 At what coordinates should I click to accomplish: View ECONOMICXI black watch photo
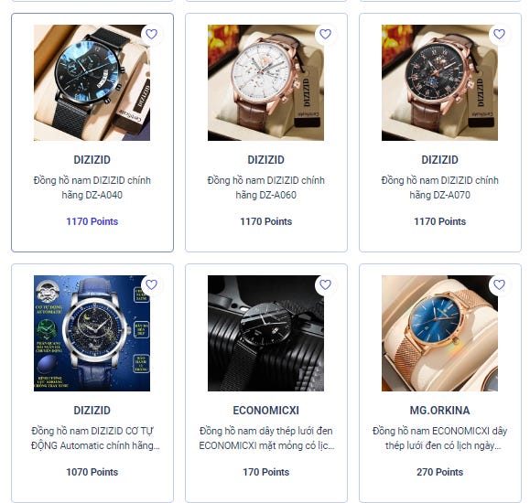[x=265, y=334]
